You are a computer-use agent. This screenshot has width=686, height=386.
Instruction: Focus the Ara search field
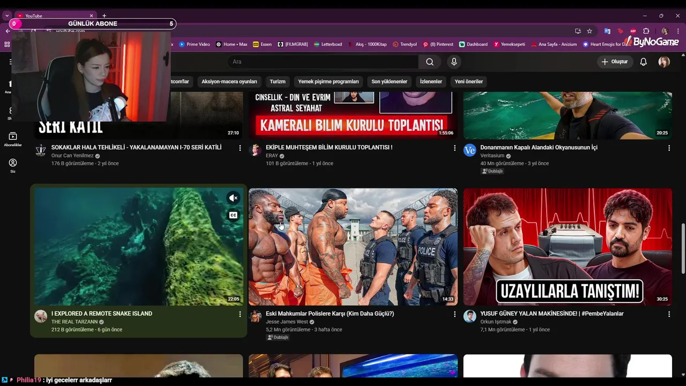(323, 62)
